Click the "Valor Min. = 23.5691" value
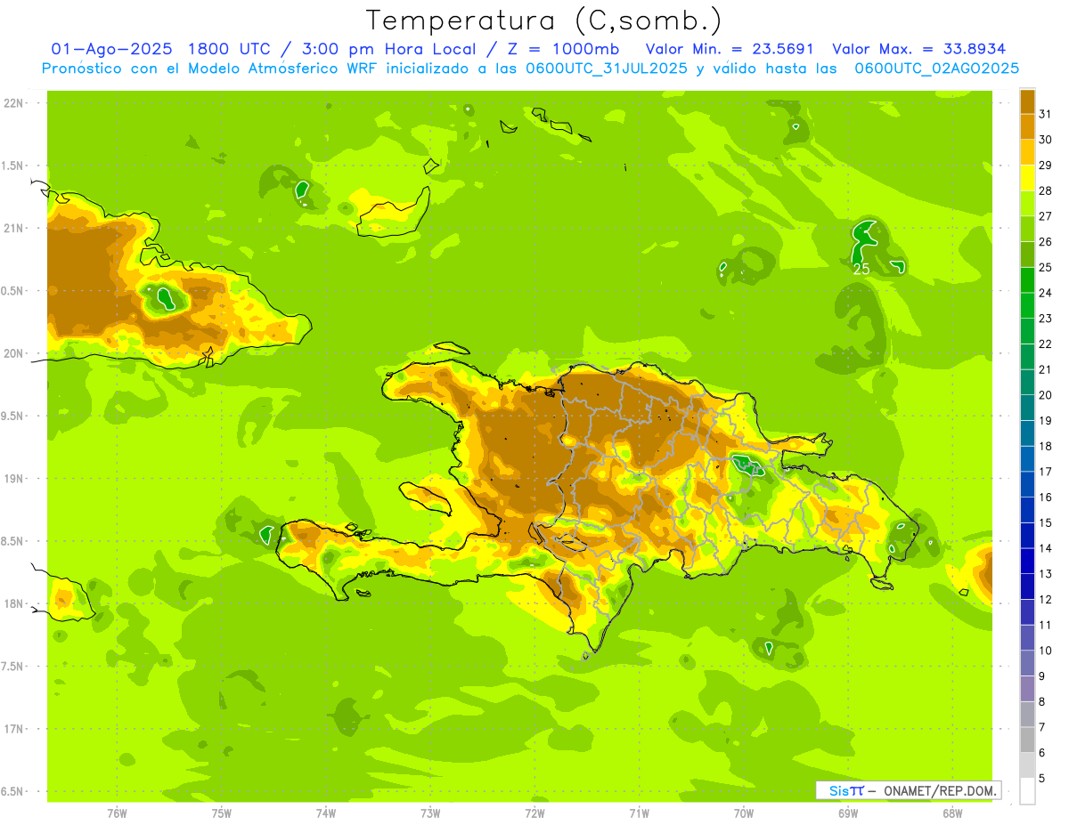This screenshot has height=825, width=1069. pos(729,49)
